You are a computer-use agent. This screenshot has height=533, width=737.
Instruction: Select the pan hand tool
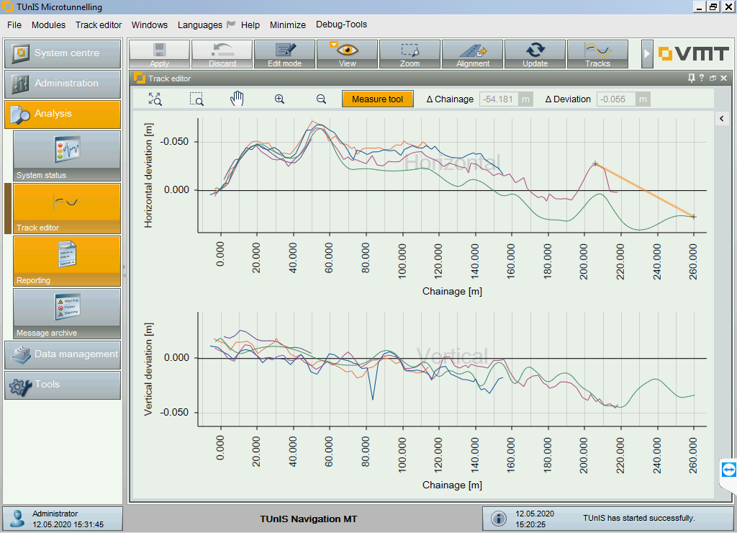[237, 99]
